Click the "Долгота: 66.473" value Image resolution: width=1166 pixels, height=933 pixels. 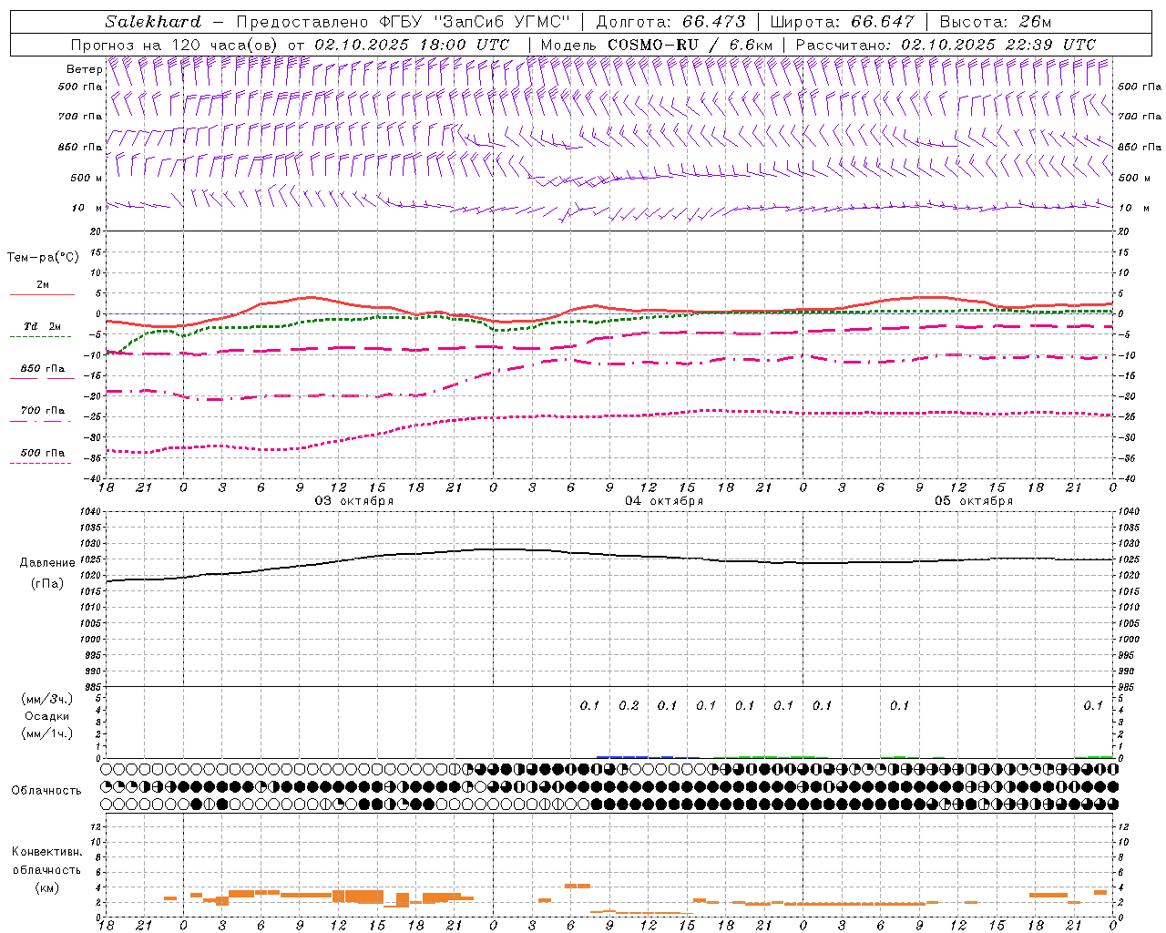click(x=670, y=22)
